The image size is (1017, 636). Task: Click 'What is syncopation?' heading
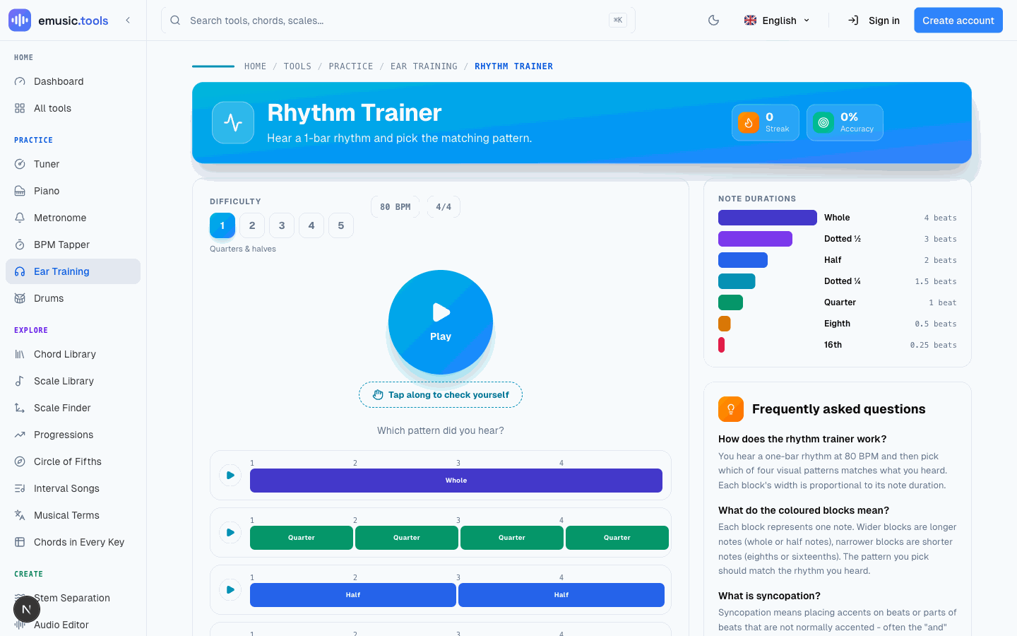pos(769,596)
